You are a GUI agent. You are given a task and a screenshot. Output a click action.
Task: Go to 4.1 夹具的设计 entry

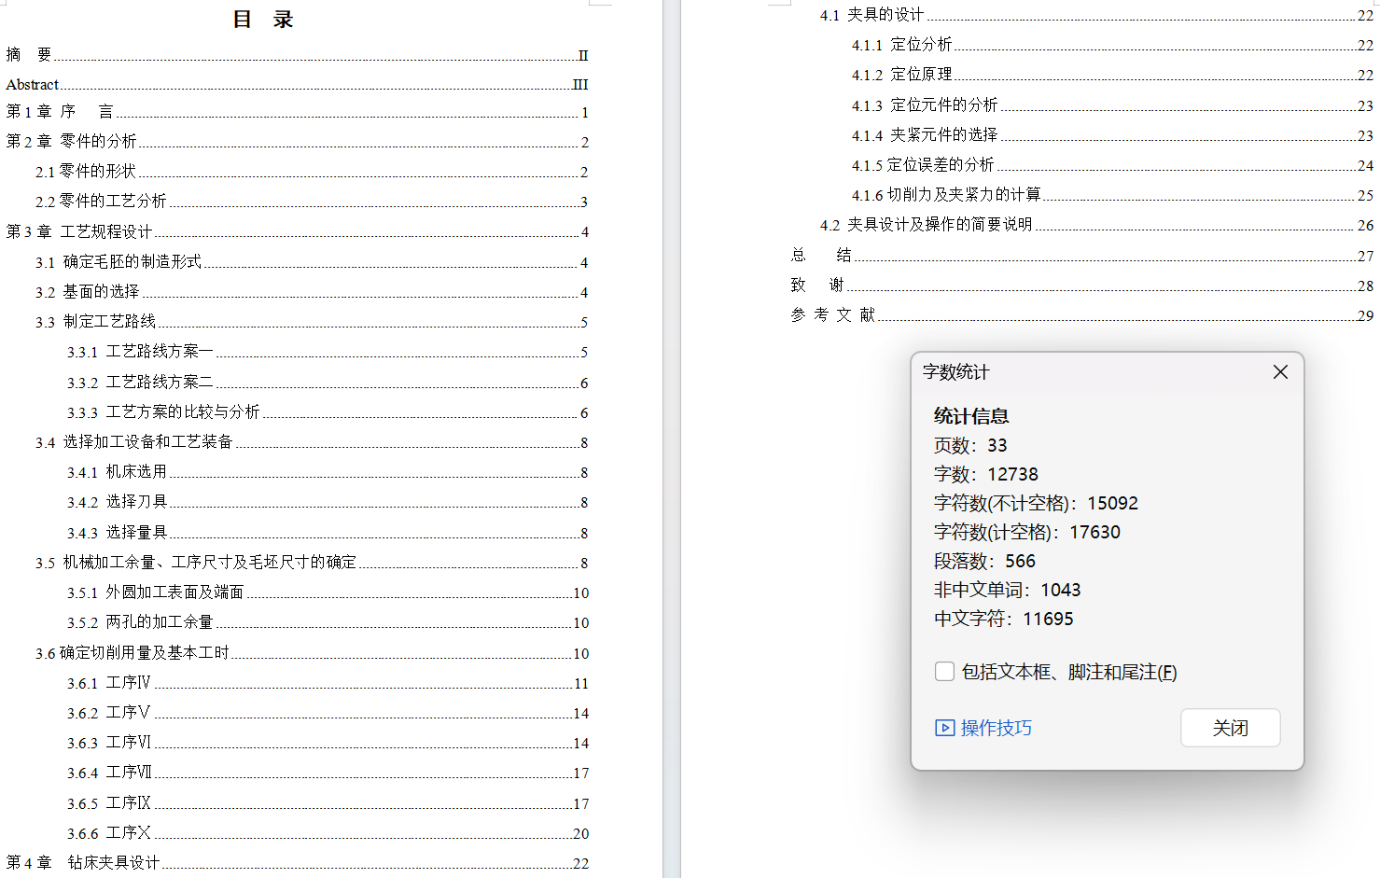click(x=1096, y=15)
